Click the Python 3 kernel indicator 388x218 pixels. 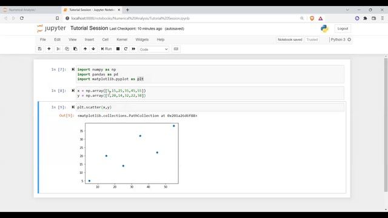click(x=338, y=39)
